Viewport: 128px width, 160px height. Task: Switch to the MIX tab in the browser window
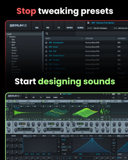(48, 26)
